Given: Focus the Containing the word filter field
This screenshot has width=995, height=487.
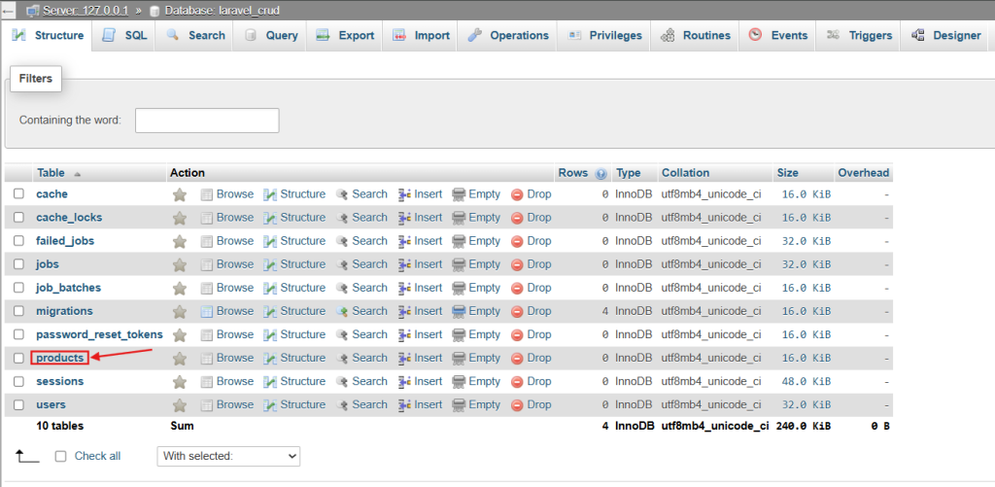Looking at the screenshot, I should tap(207, 120).
